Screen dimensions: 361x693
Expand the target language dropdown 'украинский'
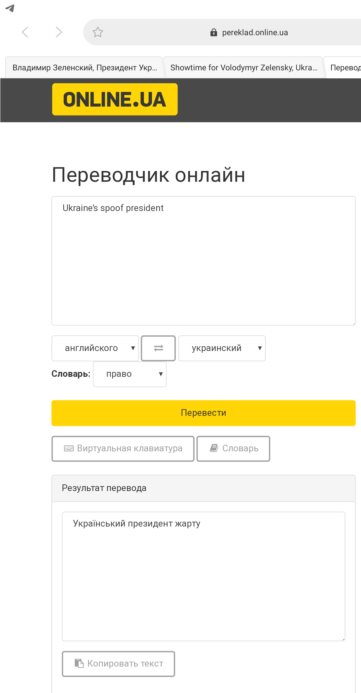pos(222,348)
